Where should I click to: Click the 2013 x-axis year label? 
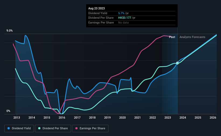[17, 118]
